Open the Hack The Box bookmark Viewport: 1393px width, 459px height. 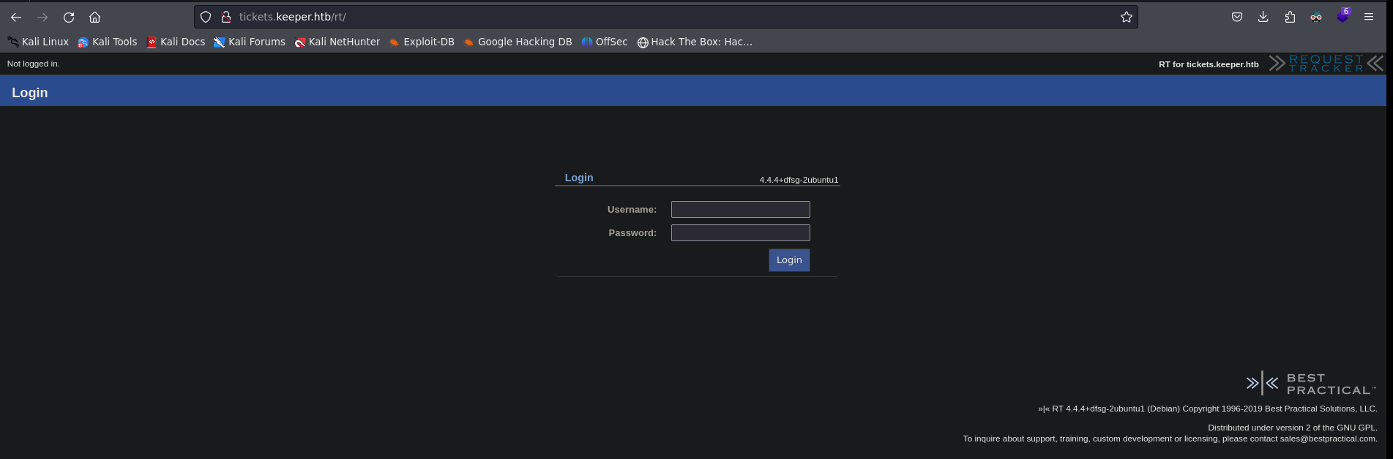(695, 42)
